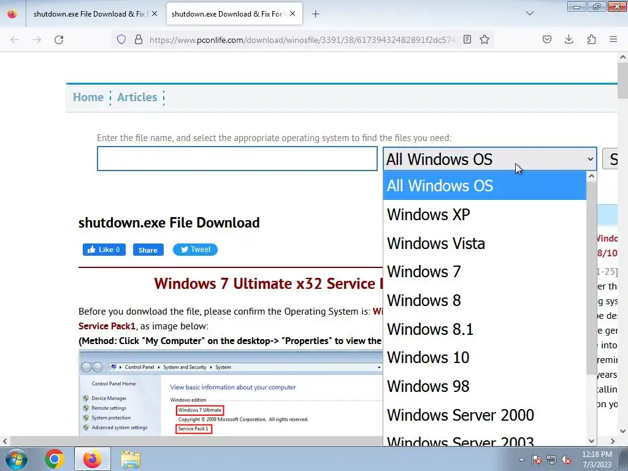The width and height of the screenshot is (628, 471).
Task: Click the partially visible Search button
Action: pos(610,159)
